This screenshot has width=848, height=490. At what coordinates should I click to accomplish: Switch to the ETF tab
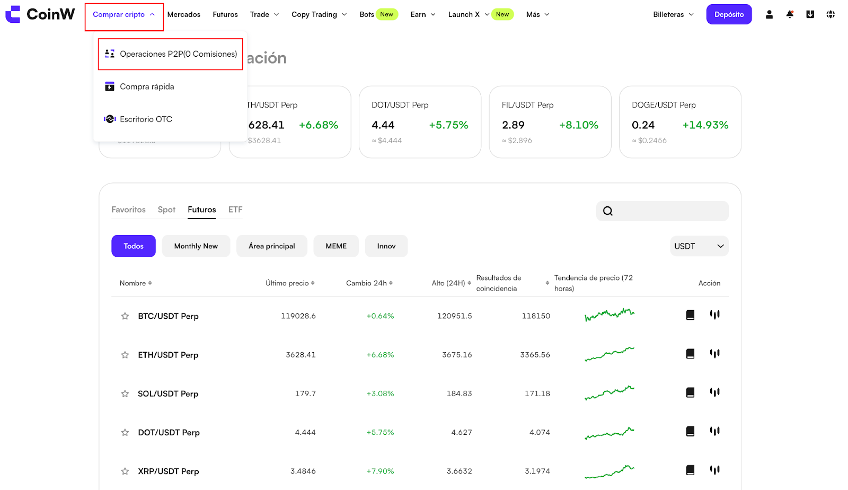(235, 209)
